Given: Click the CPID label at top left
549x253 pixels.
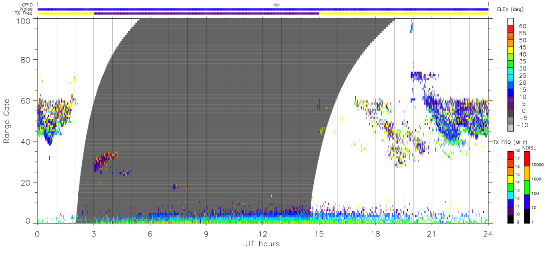Looking at the screenshot, I should 27,5.
